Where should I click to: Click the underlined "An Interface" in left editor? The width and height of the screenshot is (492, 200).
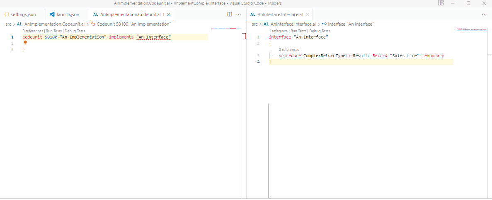tap(153, 37)
